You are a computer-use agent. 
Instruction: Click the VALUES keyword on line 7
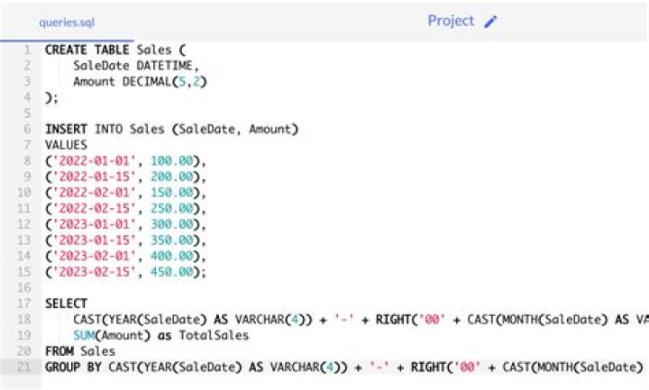coord(66,144)
